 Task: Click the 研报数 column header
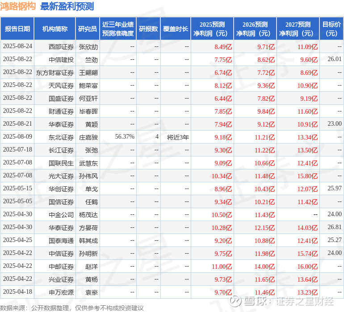pyautogui.click(x=148, y=29)
